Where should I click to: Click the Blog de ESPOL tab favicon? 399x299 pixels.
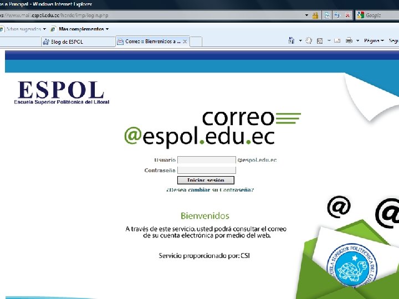46,42
